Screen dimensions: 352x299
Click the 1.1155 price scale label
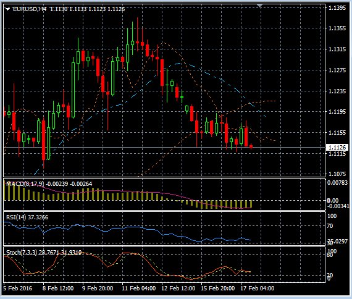[337, 133]
